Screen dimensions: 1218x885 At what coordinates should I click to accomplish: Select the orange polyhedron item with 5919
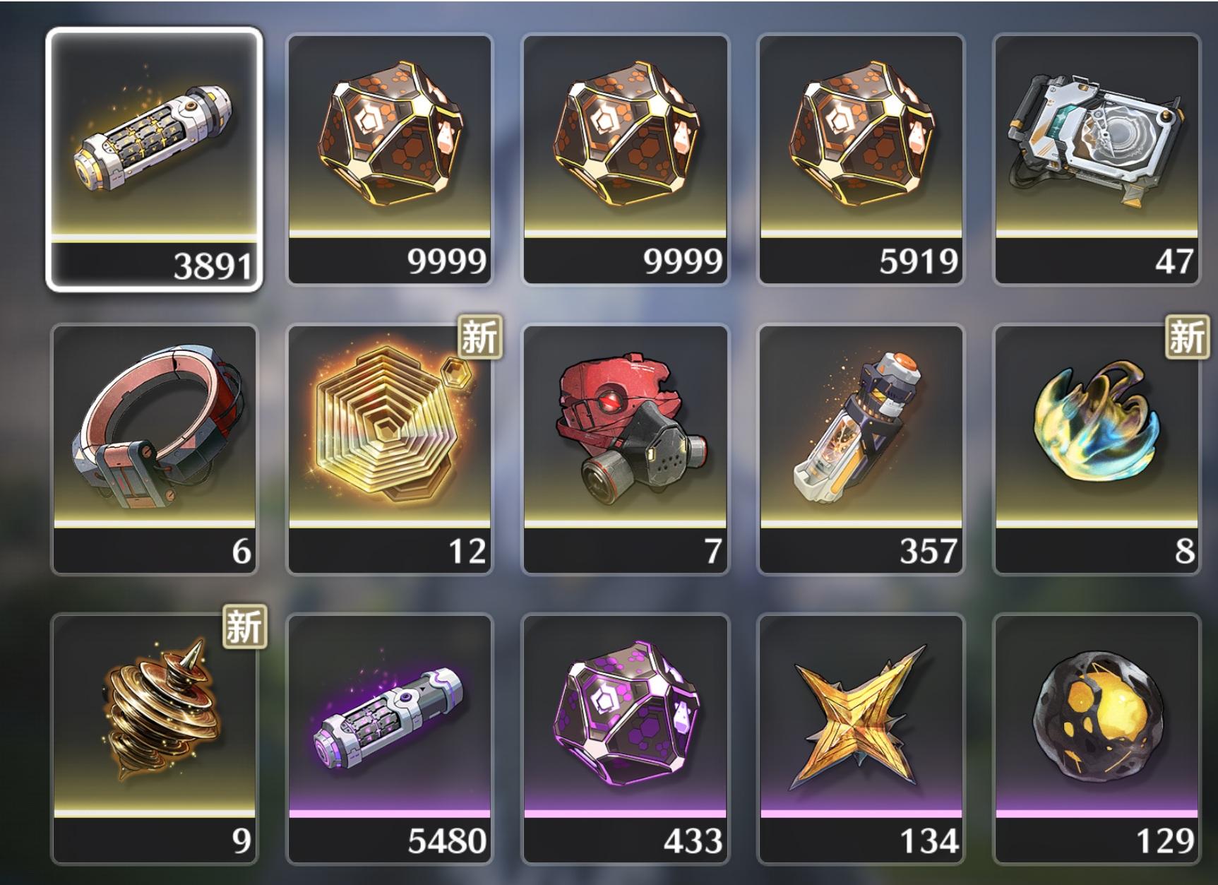pyautogui.click(x=860, y=159)
